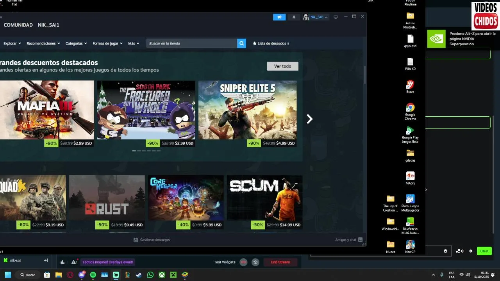Viewport: 500px width, 281px height.
Task: Open the Core Keeper game card
Action: click(186, 203)
